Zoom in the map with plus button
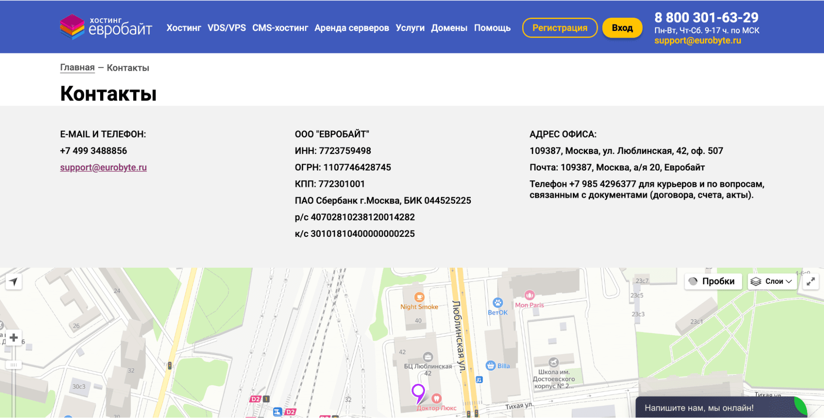Image resolution: width=824 pixels, height=418 pixels. [x=14, y=338]
